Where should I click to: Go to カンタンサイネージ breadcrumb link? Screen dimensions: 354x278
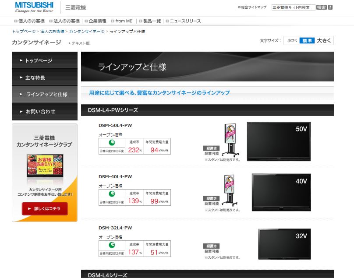click(x=87, y=32)
